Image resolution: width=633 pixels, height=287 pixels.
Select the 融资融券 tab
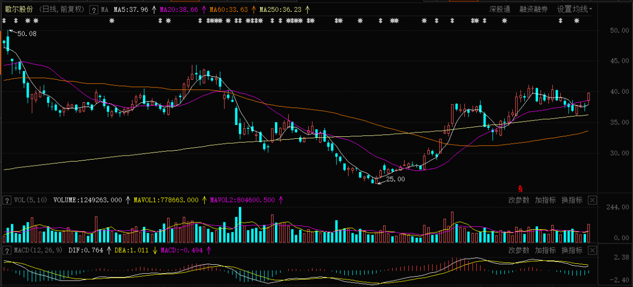pos(533,9)
